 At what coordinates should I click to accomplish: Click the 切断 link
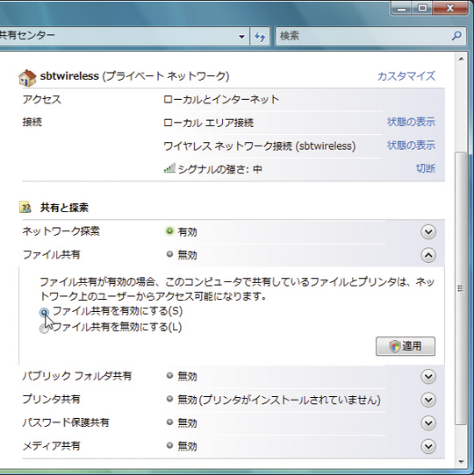pyautogui.click(x=426, y=168)
